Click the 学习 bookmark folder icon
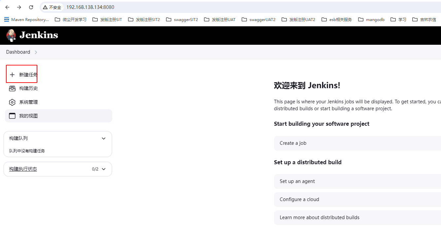The width and height of the screenshot is (441, 230). point(393,19)
